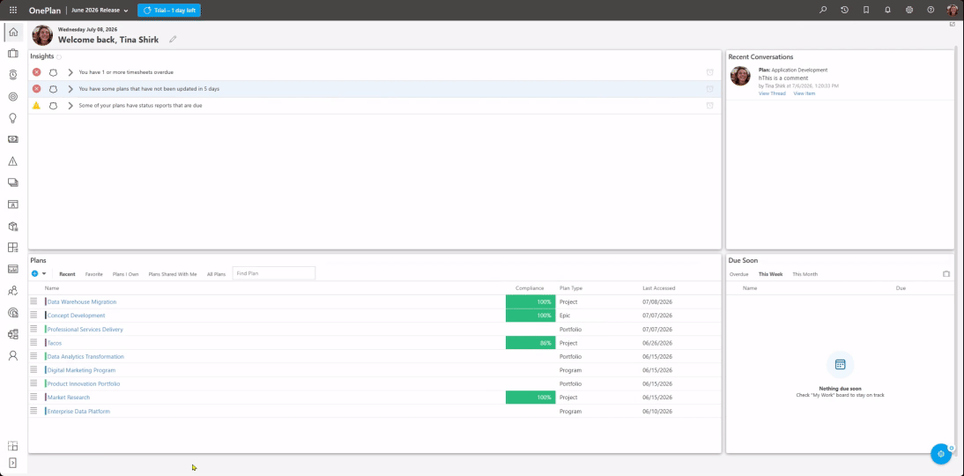Select the All Plans tab
The image size is (964, 476).
point(217,274)
